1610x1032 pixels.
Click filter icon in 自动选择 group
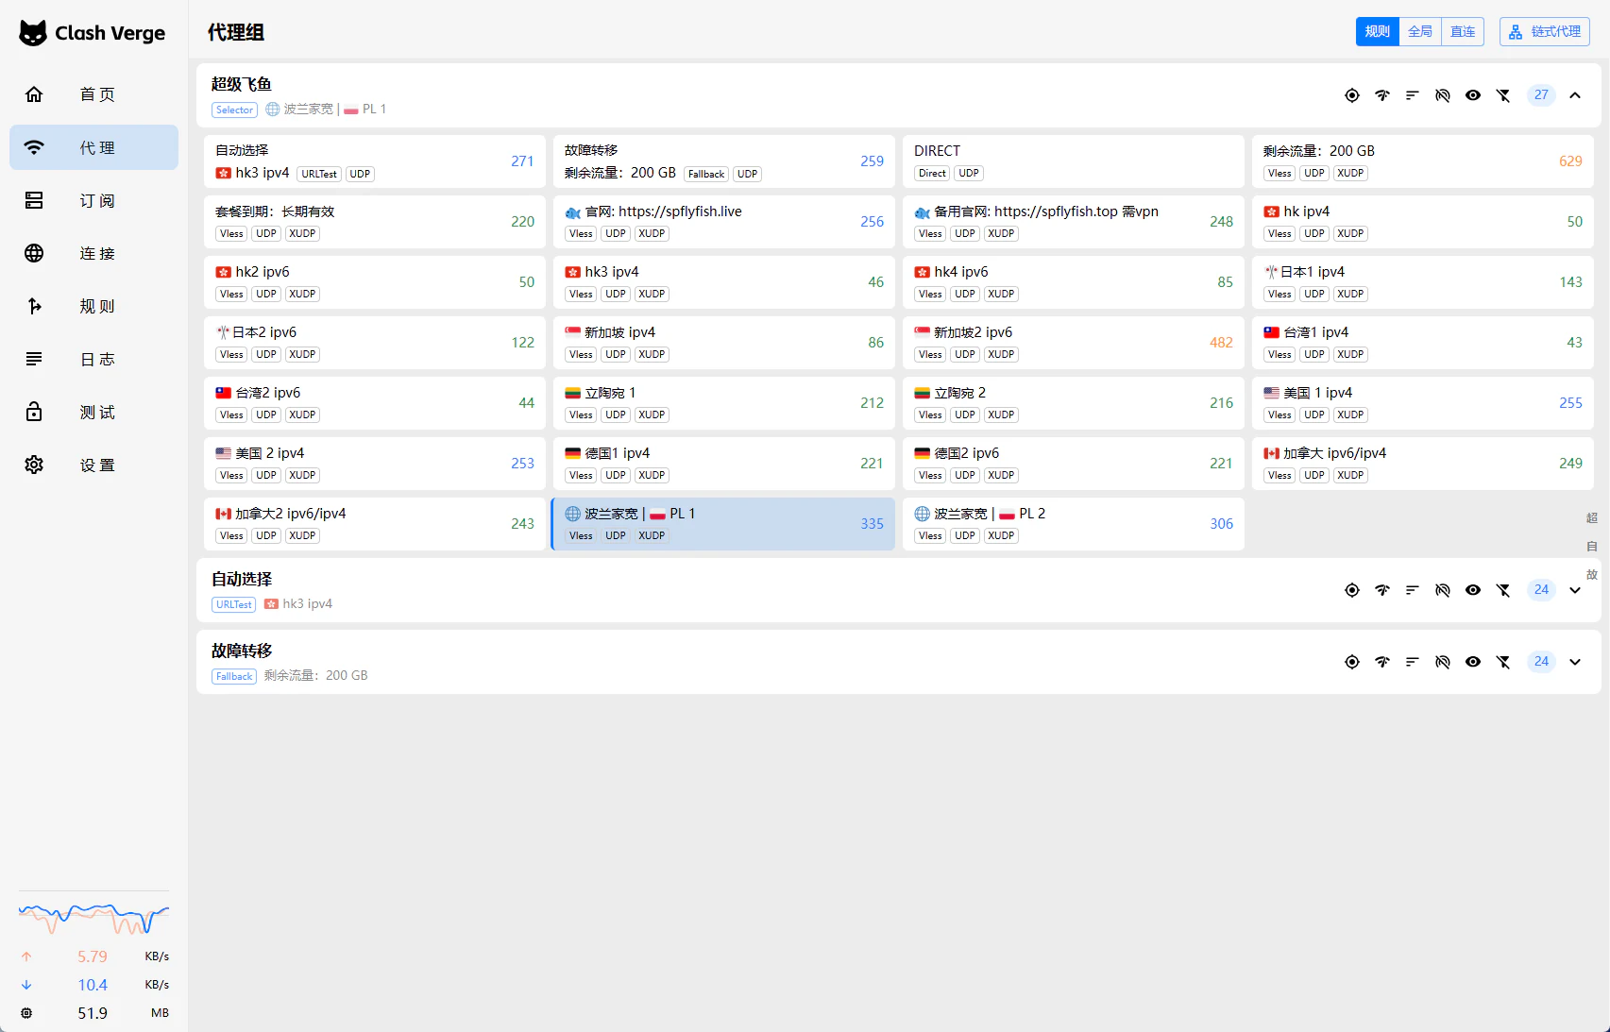1503,590
